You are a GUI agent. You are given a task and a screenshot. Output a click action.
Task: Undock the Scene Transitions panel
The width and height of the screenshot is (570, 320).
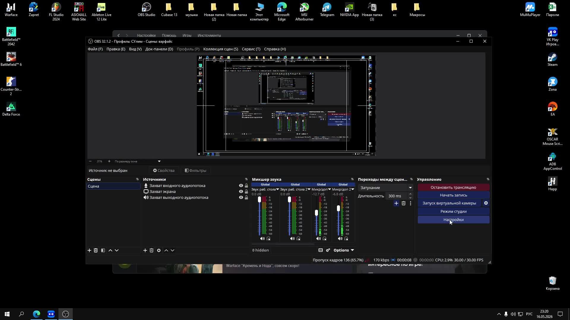click(411, 179)
